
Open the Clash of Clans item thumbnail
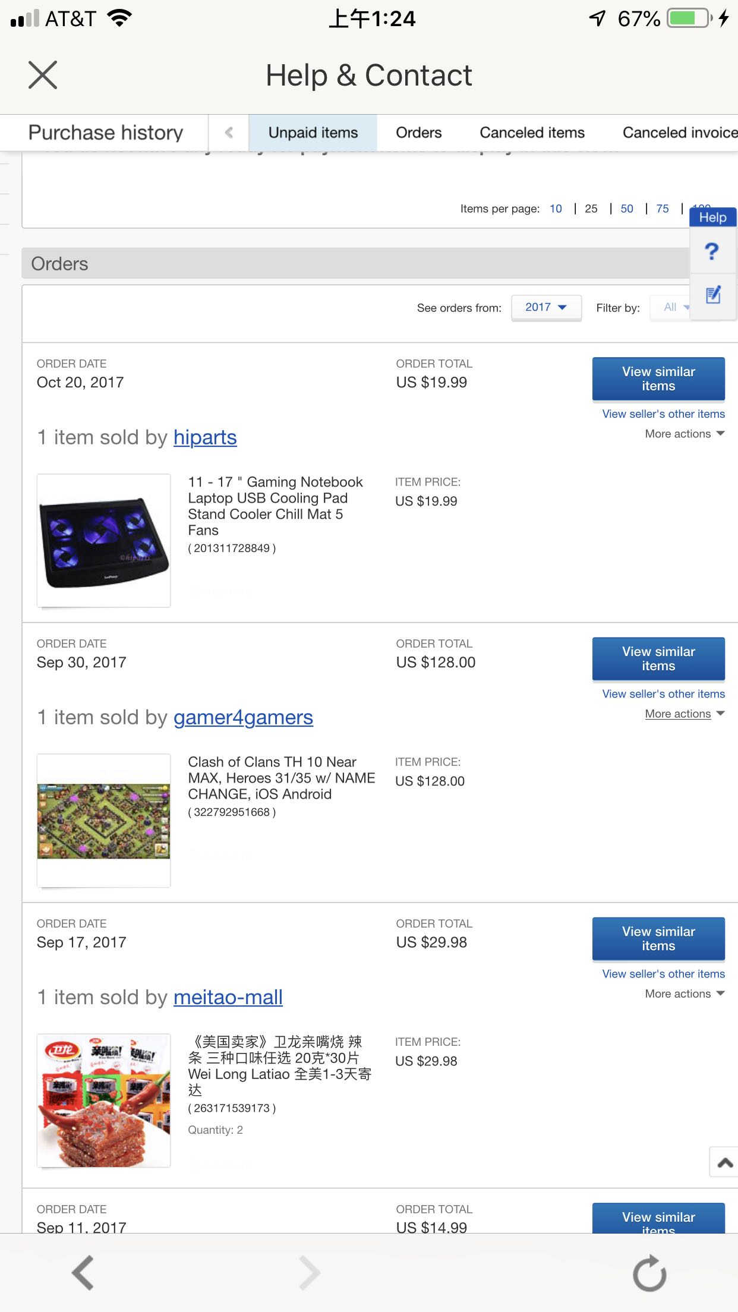[104, 820]
